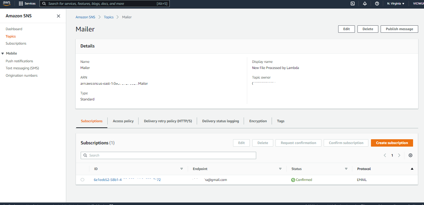Image resolution: width=424 pixels, height=205 pixels.
Task: Switch to the Subscriptions tab
Action: pyautogui.click(x=92, y=121)
